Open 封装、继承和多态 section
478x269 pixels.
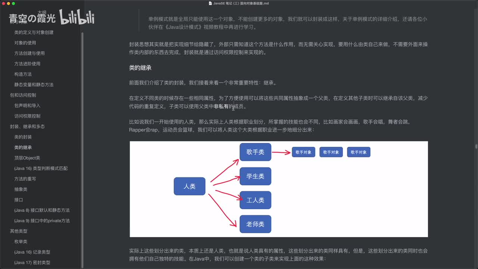[x=27, y=127]
